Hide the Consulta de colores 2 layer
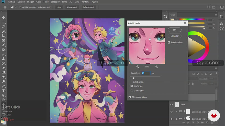 (x=172, y=119)
